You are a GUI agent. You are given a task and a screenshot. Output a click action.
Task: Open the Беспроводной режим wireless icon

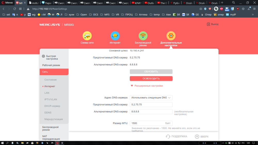coord(143,36)
